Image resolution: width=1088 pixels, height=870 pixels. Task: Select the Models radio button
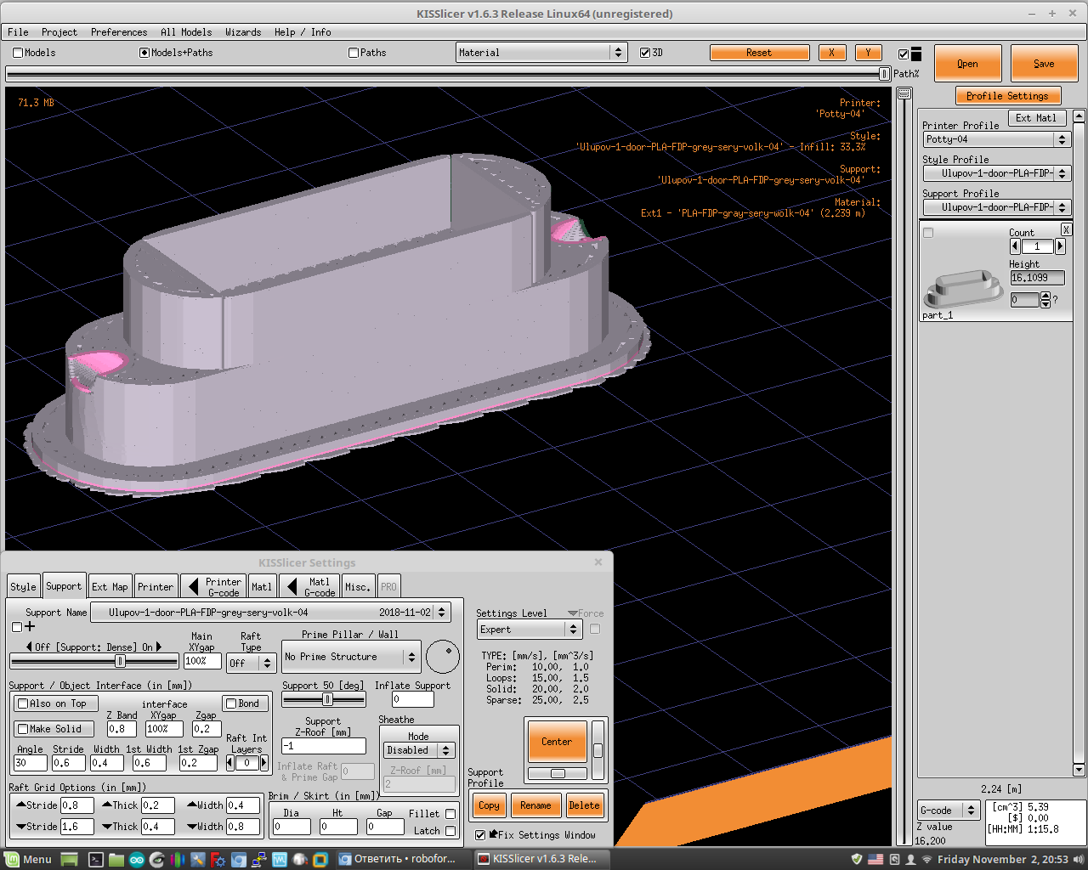[x=18, y=53]
